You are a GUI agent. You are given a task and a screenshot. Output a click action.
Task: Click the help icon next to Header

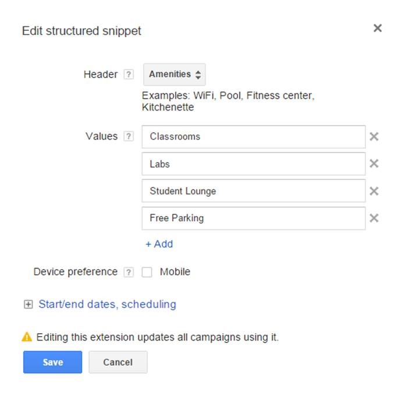129,75
